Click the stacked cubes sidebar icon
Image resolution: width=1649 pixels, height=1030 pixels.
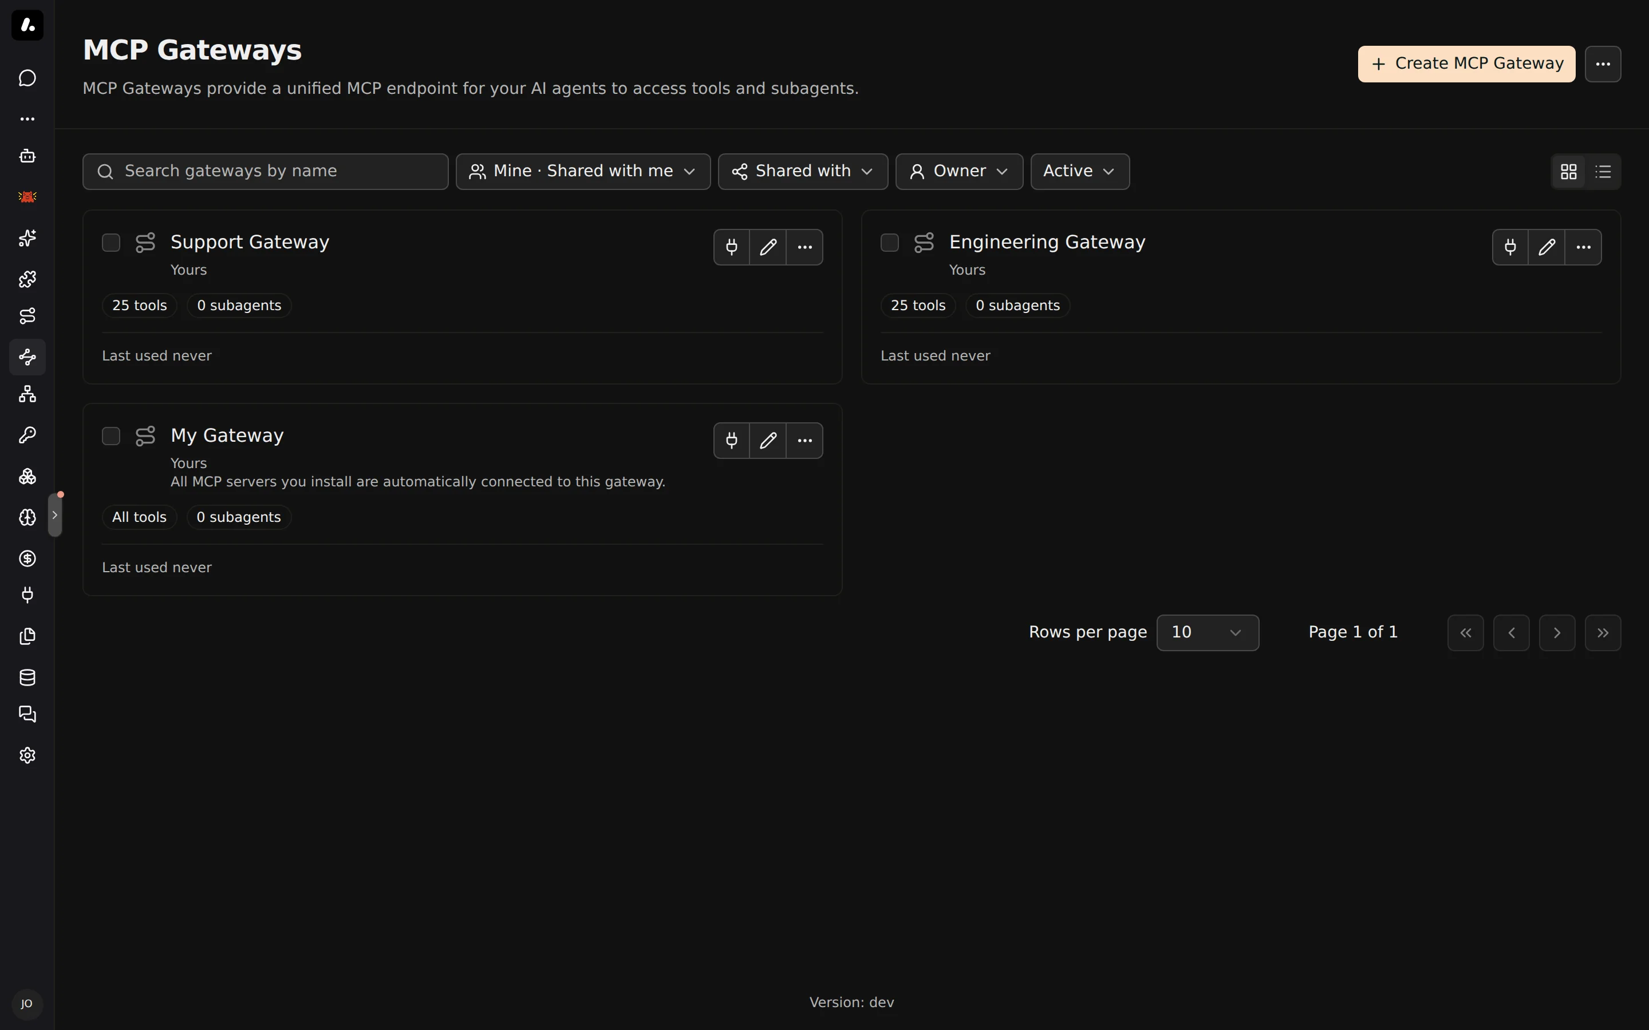pos(27,476)
